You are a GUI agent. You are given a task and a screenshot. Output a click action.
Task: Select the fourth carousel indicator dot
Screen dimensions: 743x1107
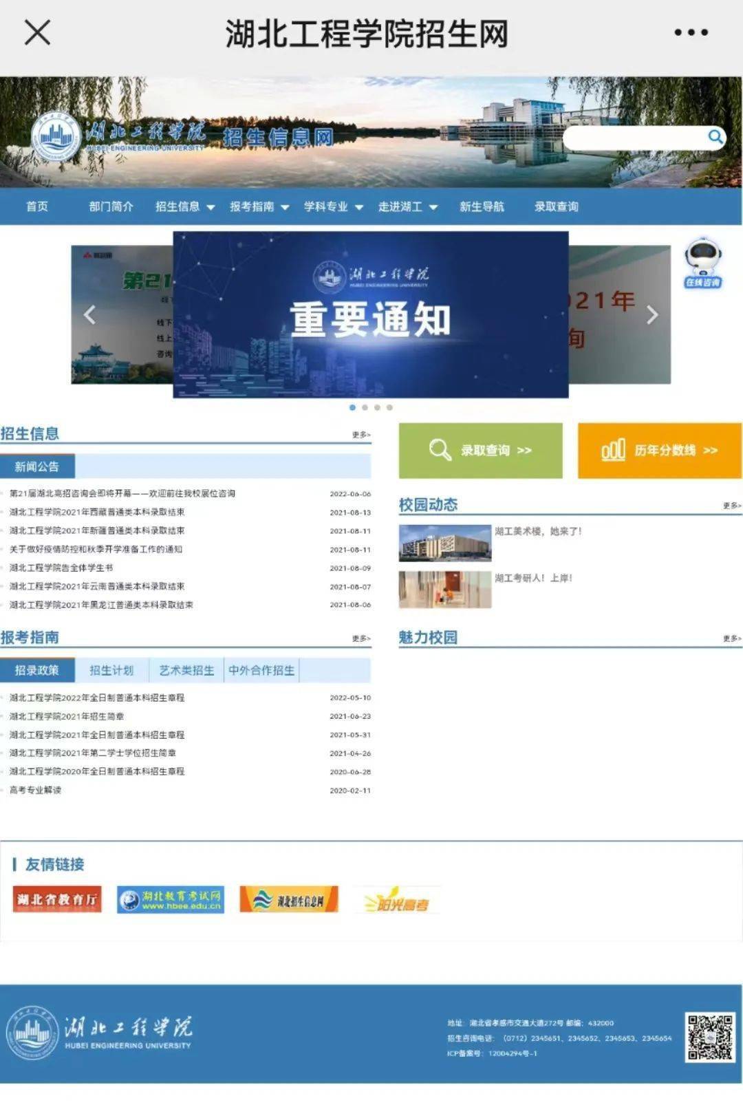(389, 407)
